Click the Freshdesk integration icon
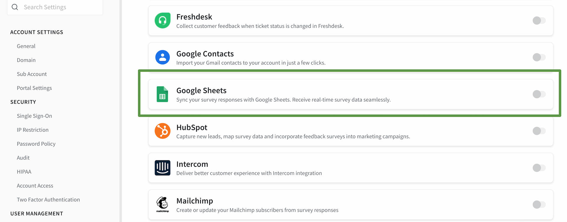This screenshot has height=222, width=567. coord(162,21)
